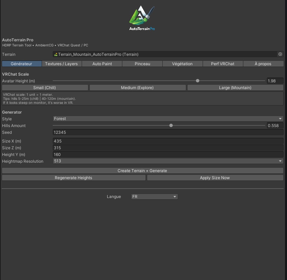Click the 'VRChat scale: 1 unit = 1 meter.' tip

pyautogui.click(x=28, y=94)
